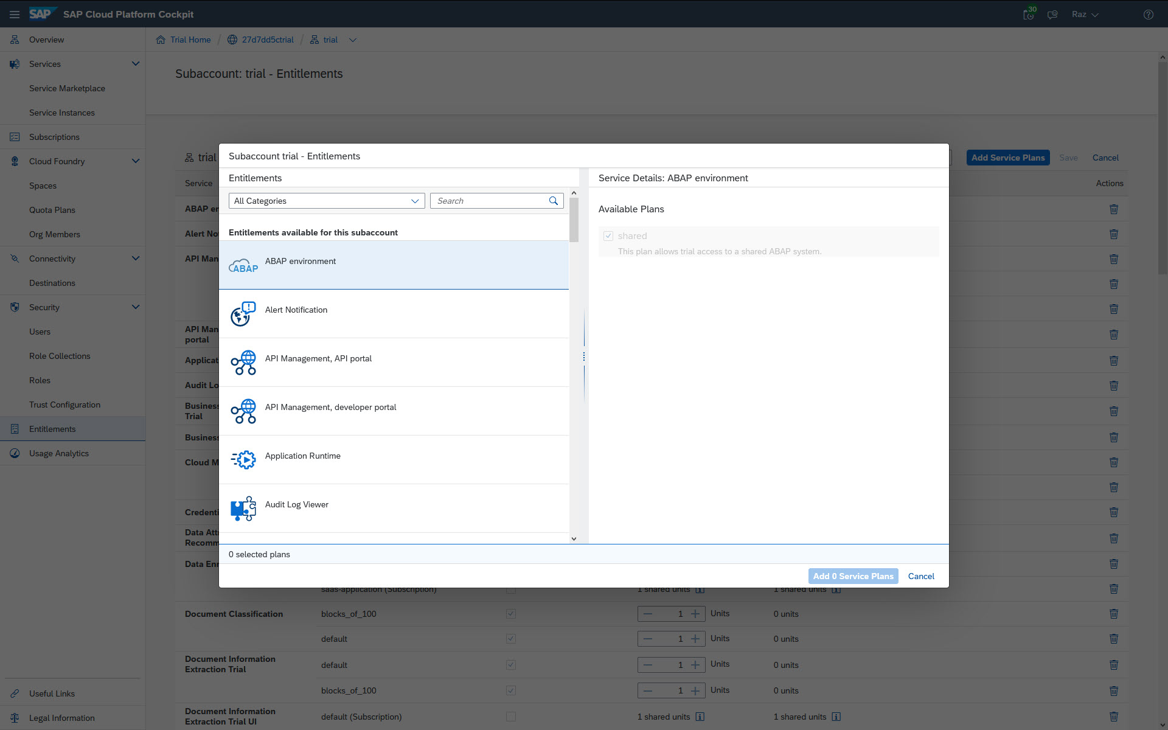Collapse the Connectivity sidebar section

tap(136, 259)
